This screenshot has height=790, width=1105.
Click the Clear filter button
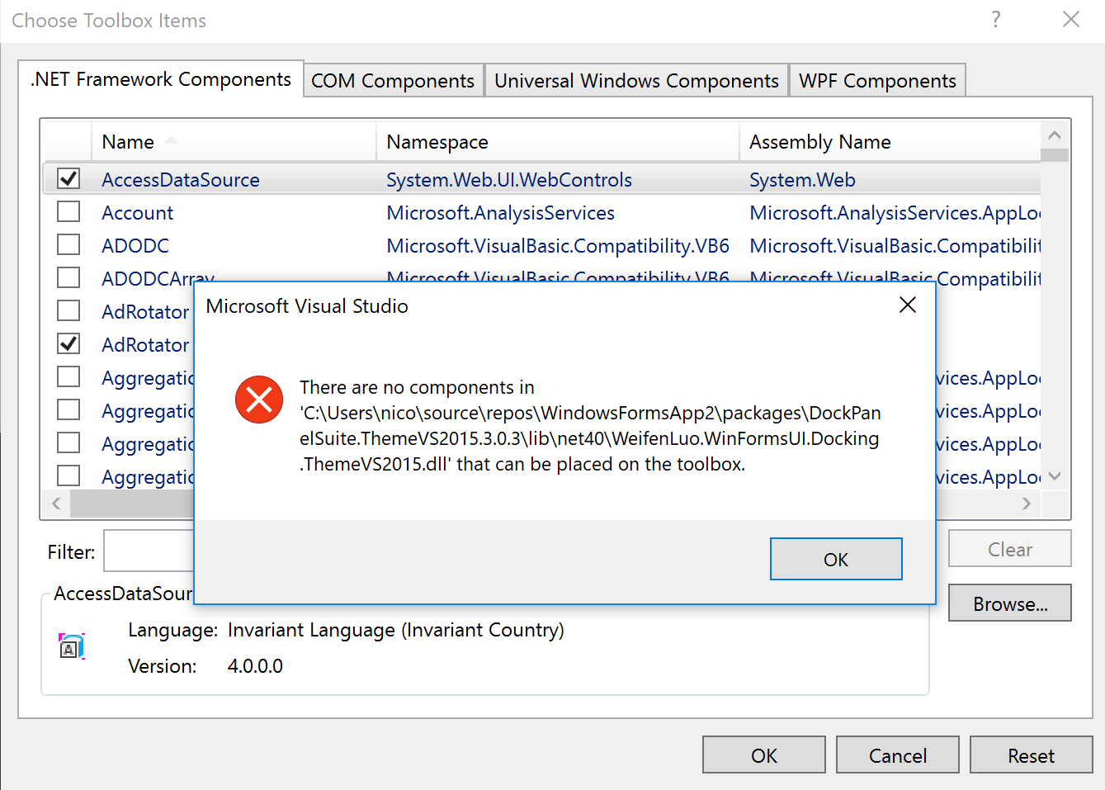[1010, 549]
